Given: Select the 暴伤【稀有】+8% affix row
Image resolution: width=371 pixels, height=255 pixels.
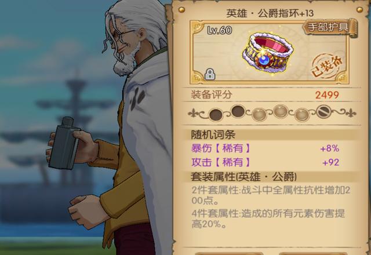Looking at the screenshot, I should click(265, 148).
